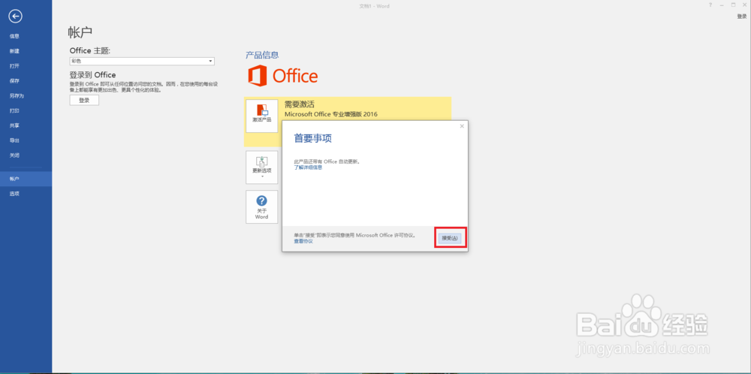The width and height of the screenshot is (751, 374).
Task: Maximize the Word window
Action: tap(733, 5)
